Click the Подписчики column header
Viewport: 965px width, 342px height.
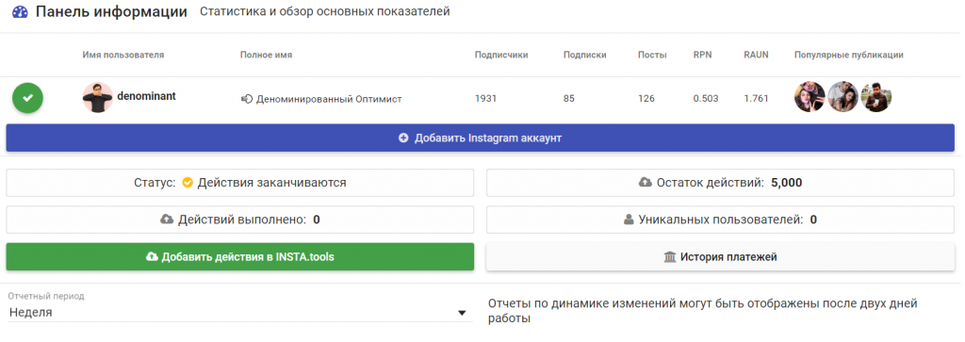point(501,55)
